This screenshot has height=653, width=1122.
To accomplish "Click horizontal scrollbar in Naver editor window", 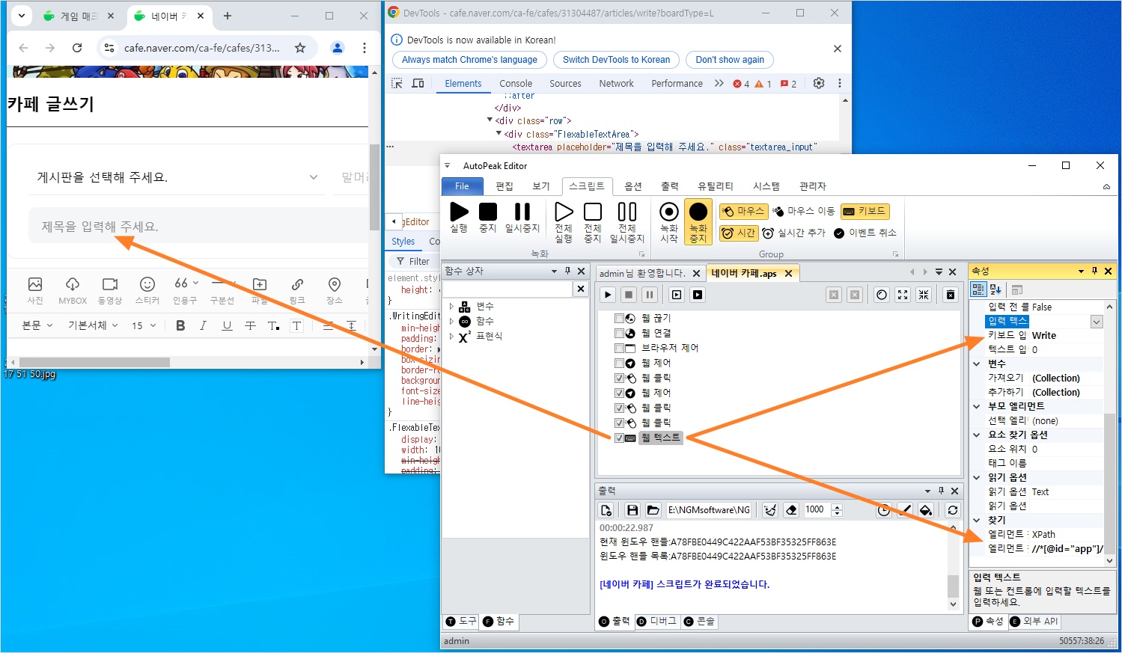I will pyautogui.click(x=95, y=362).
